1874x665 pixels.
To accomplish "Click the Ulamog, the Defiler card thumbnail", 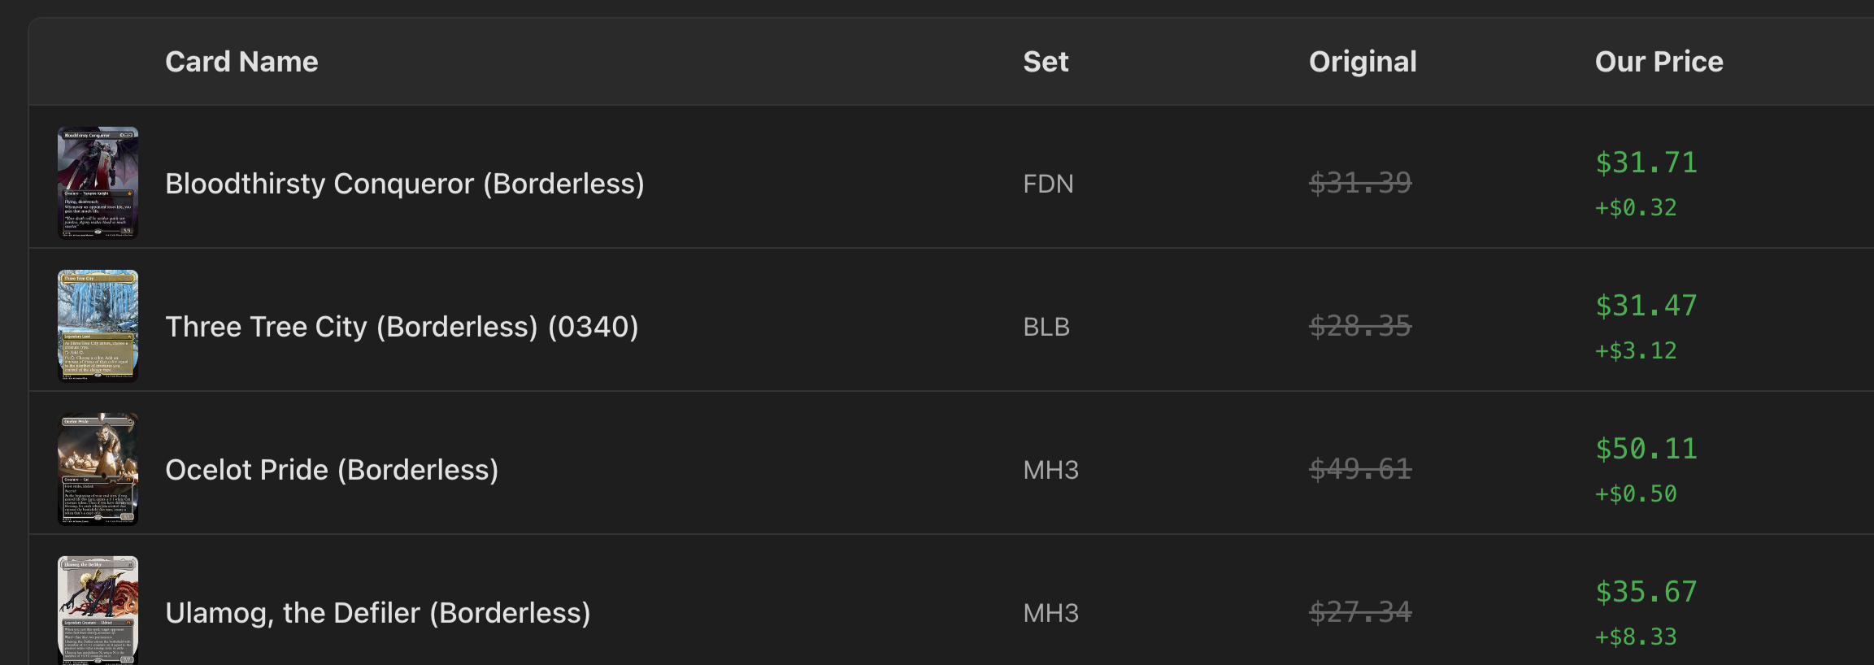I will point(98,611).
